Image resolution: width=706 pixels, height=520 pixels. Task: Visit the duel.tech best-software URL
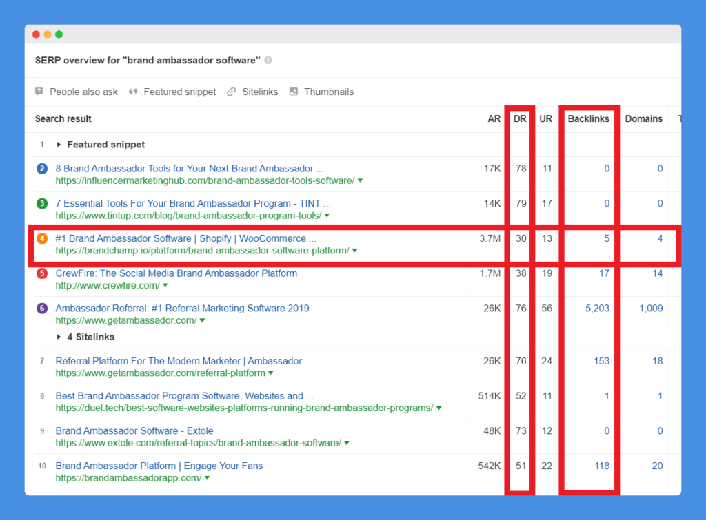[x=245, y=408]
